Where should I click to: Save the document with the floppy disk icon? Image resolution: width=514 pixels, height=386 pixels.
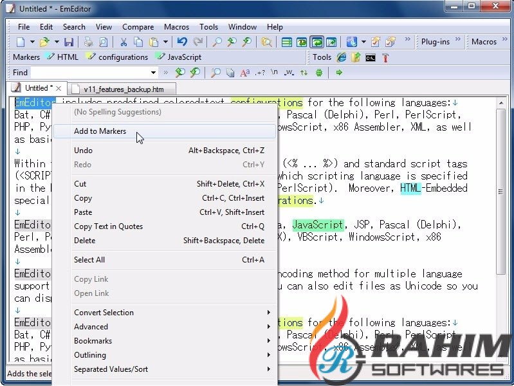pyautogui.click(x=68, y=42)
